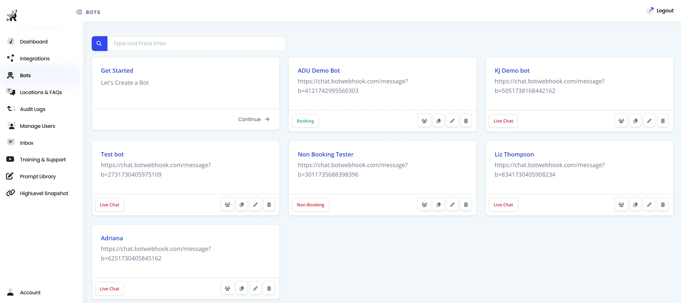Edit the KJ Demo bot with pencil icon
Image resolution: width=681 pixels, height=303 pixels.
click(649, 121)
